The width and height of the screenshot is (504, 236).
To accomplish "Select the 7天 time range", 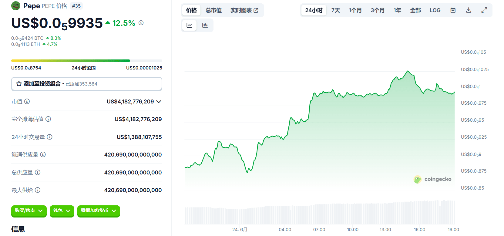I will click(336, 10).
